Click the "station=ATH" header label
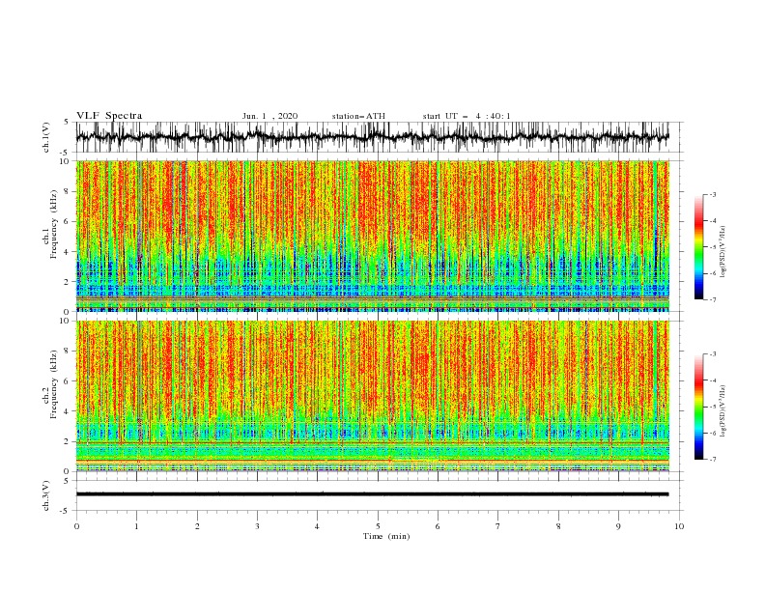Image resolution: width=765 pixels, height=591 pixels. pyautogui.click(x=358, y=116)
